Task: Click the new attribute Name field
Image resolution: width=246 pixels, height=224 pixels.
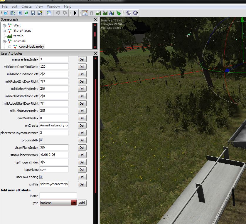Action: coord(58,196)
